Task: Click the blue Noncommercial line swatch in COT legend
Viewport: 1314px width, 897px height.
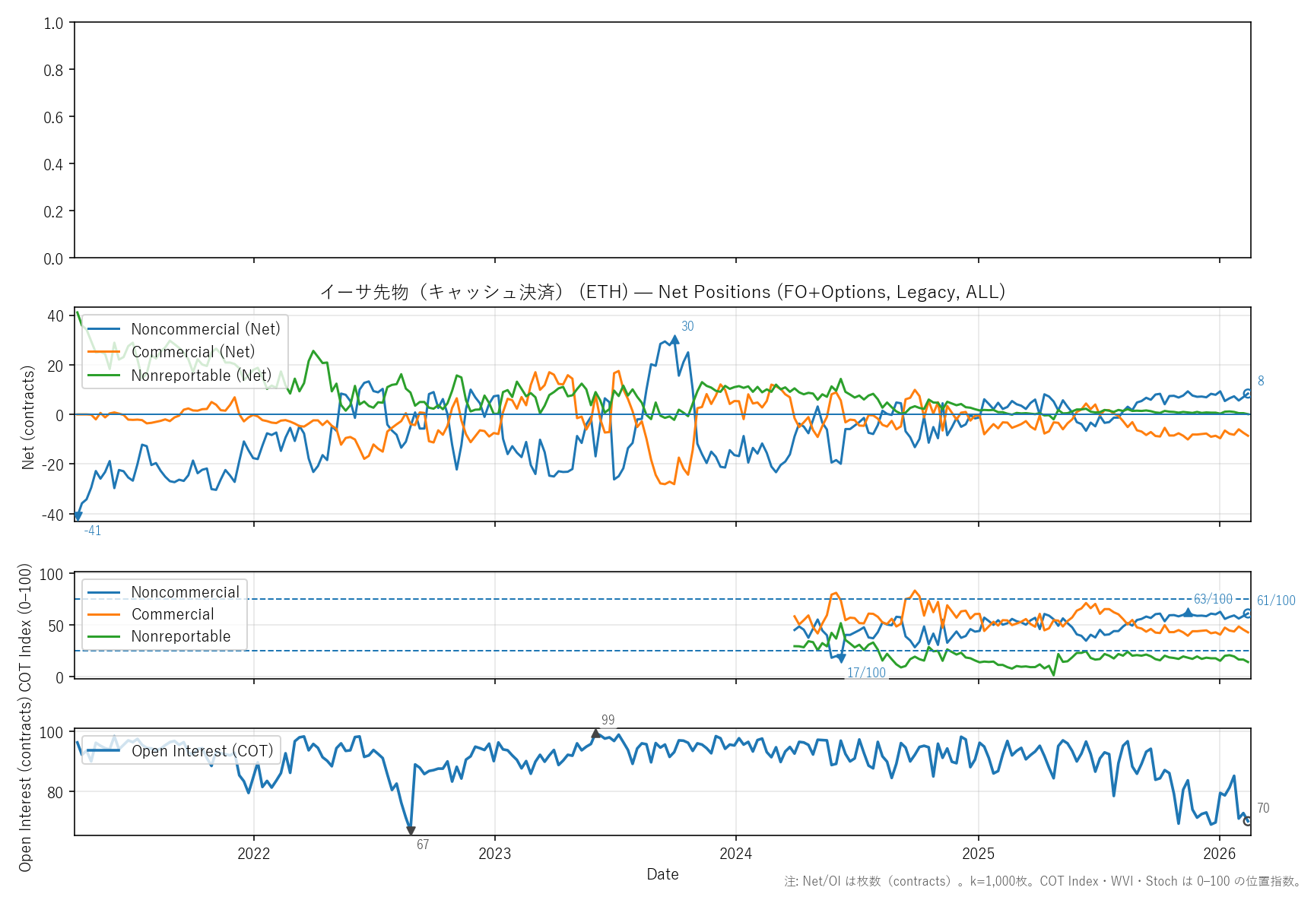Action: (x=104, y=592)
